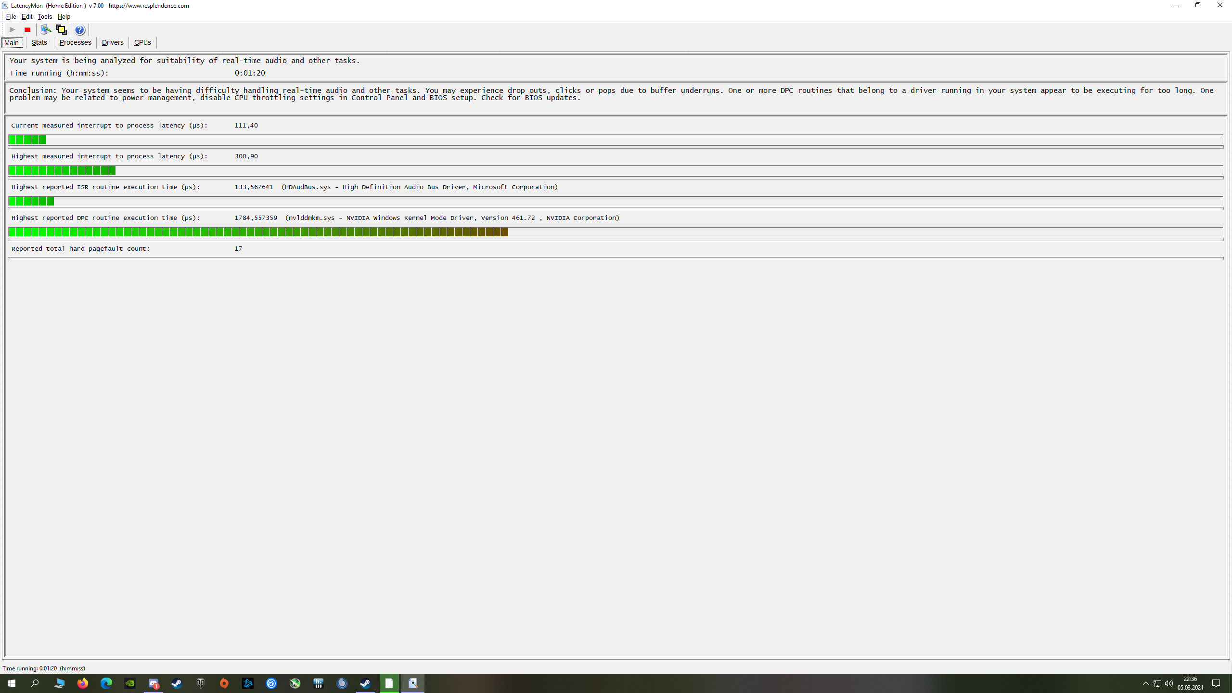Open Firefox from the taskbar
The image size is (1232, 693).
(83, 683)
